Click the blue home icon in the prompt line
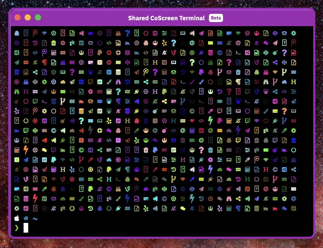Screen dimensions: 323x248 tap(26, 218)
